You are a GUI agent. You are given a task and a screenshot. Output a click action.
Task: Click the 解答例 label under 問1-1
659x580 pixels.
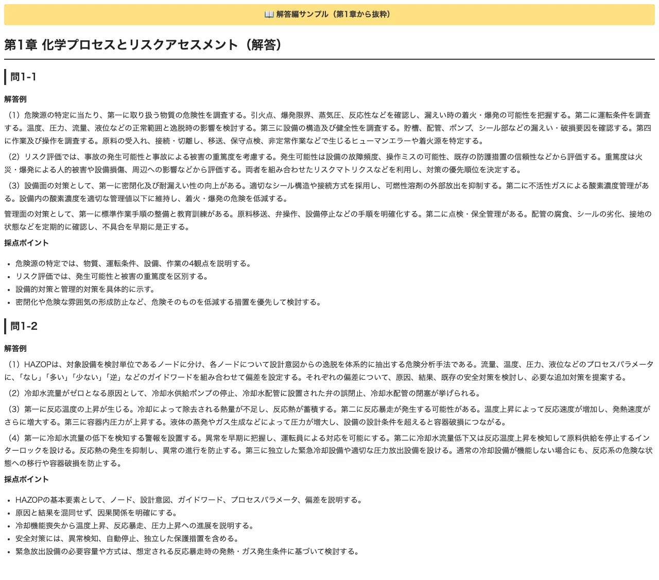click(15, 99)
